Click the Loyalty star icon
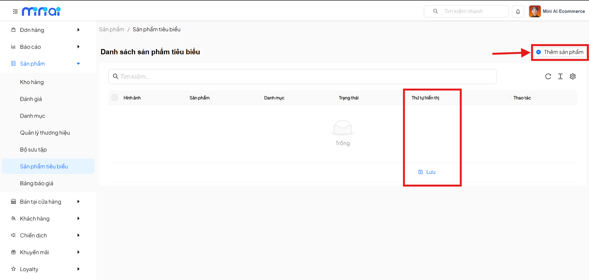Image resolution: width=589 pixels, height=280 pixels. pyautogui.click(x=14, y=269)
